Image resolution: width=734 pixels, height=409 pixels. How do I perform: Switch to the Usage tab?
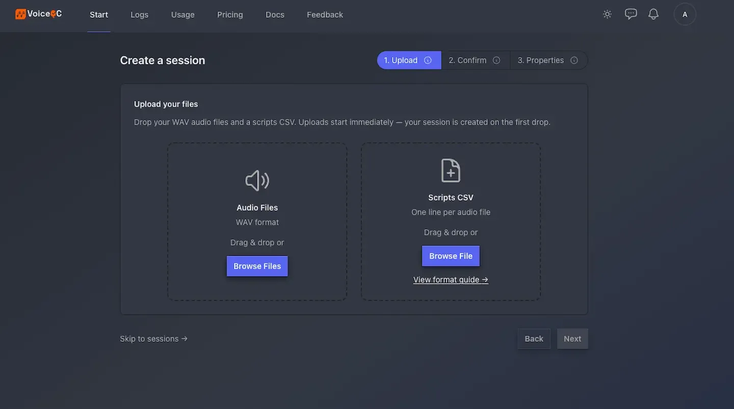pyautogui.click(x=183, y=15)
